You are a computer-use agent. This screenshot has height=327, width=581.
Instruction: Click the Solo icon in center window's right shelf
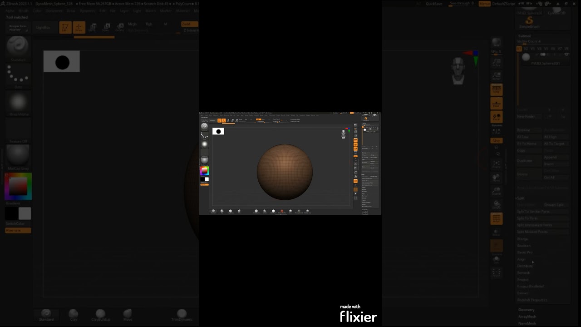tap(355, 194)
